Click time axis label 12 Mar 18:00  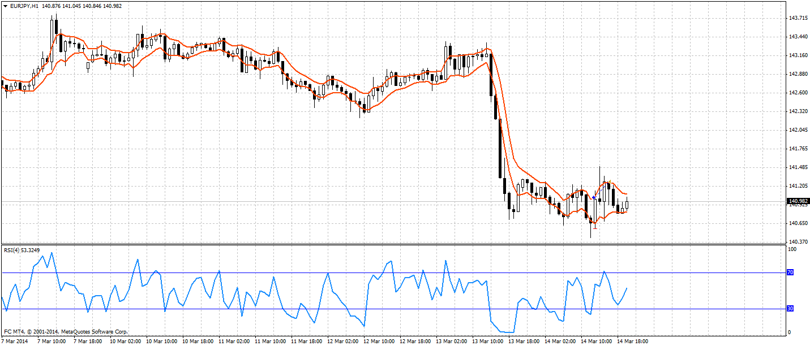click(x=415, y=341)
